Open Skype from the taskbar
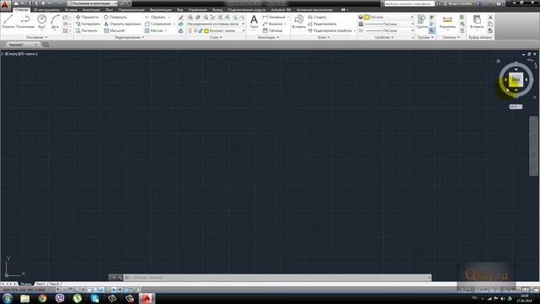The image size is (540, 304). click(94, 298)
